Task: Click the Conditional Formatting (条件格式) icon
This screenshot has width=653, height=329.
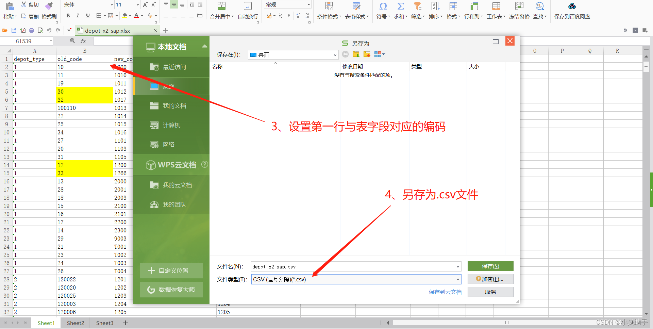Action: point(329,6)
